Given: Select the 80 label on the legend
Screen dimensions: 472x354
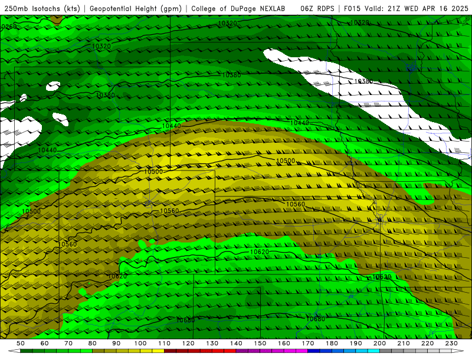Looking at the screenshot, I should (x=93, y=343).
